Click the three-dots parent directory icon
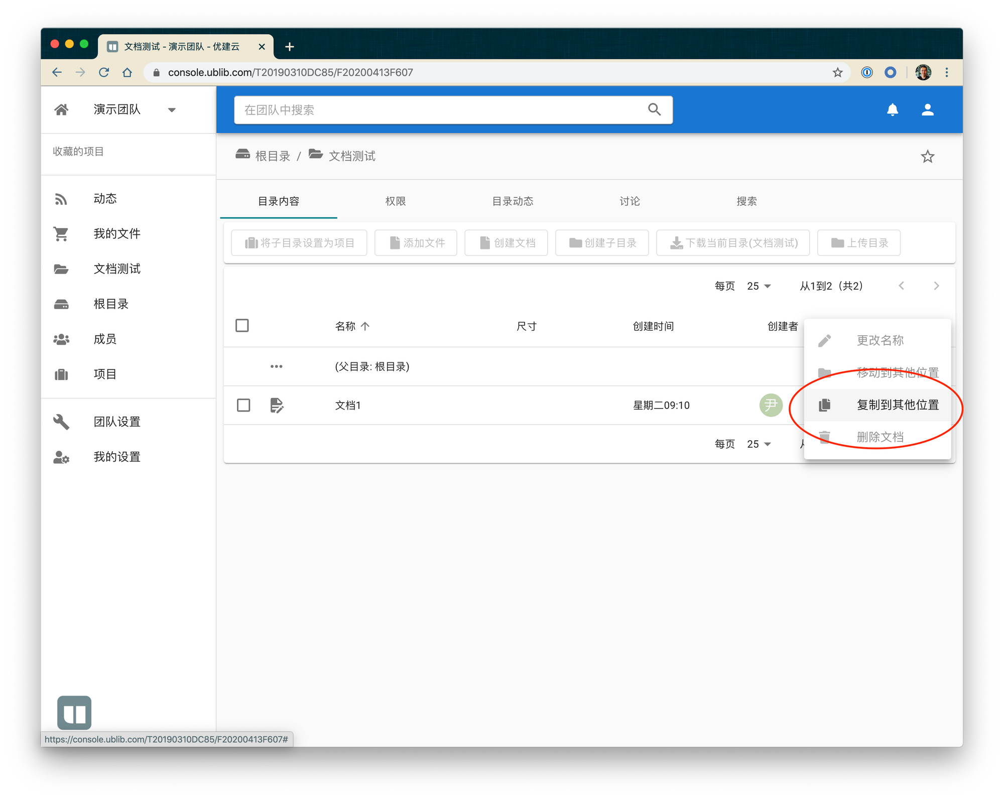This screenshot has height=801, width=1004. pyautogui.click(x=276, y=366)
